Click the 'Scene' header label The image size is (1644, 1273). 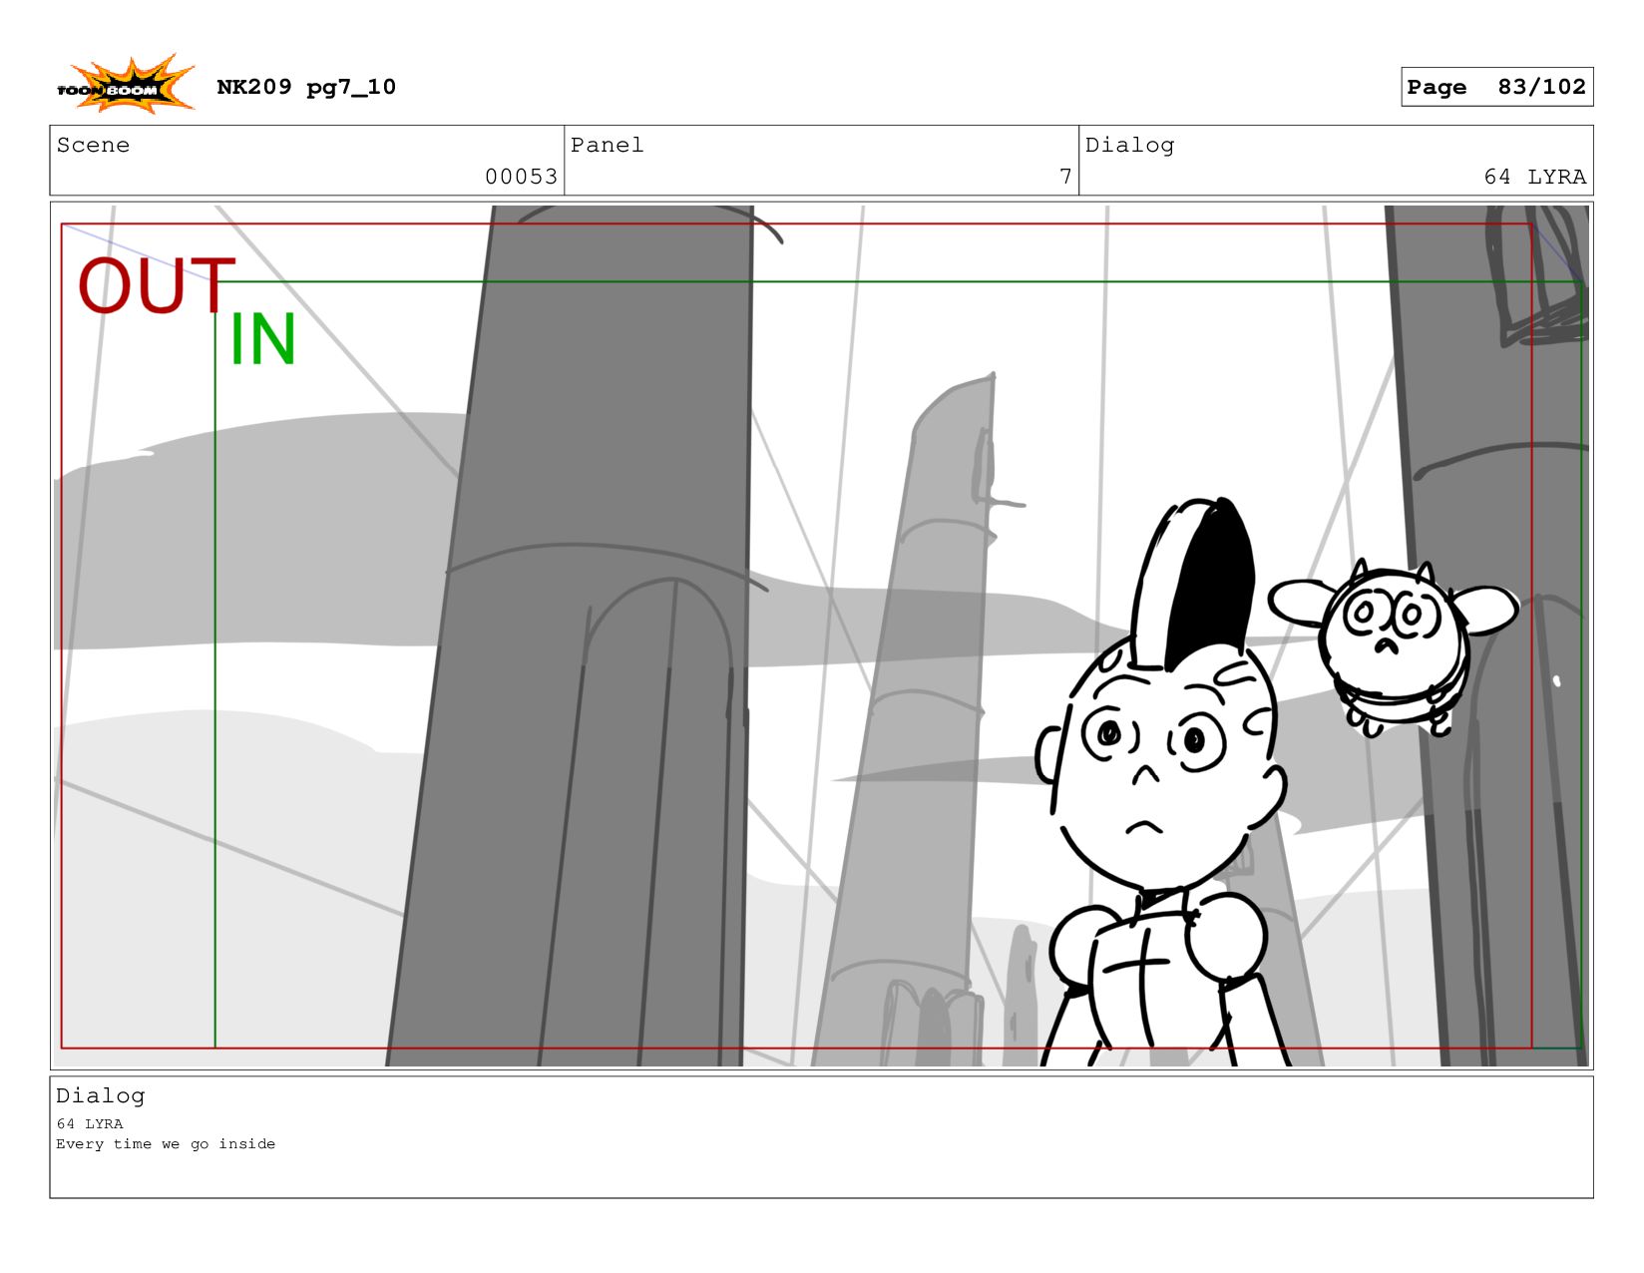[93, 145]
